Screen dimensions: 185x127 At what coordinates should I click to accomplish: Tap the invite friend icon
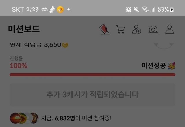point(136,29)
